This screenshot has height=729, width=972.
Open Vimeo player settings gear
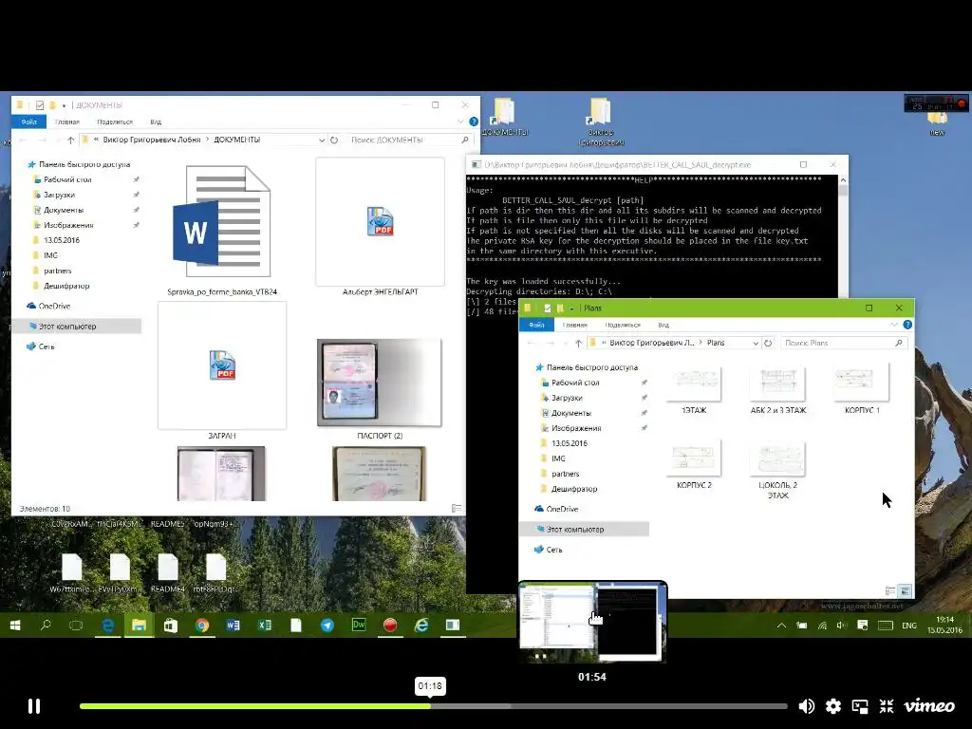833,706
